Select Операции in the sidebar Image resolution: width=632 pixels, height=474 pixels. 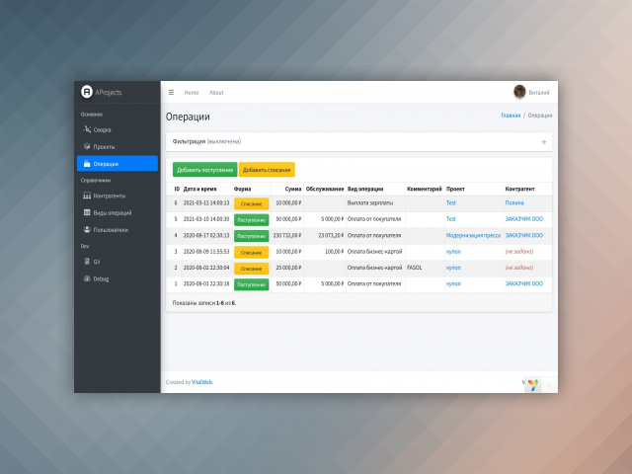[x=118, y=164]
